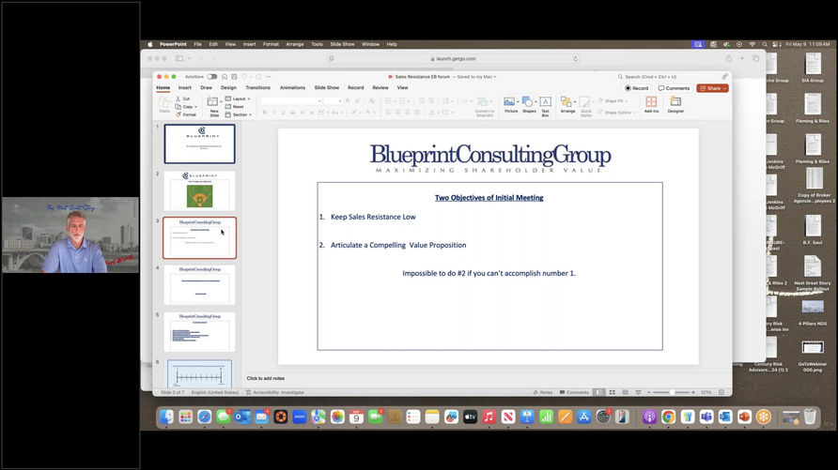Screen dimensions: 838x470
Task: Open the Arrange menu in the menu bar
Action: tap(294, 44)
